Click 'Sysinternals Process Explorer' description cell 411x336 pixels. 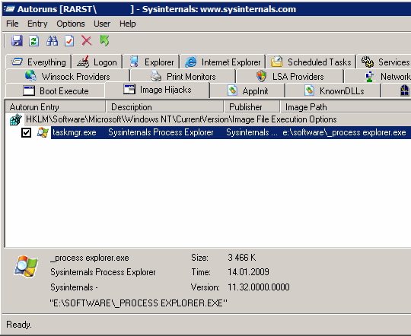click(x=161, y=132)
